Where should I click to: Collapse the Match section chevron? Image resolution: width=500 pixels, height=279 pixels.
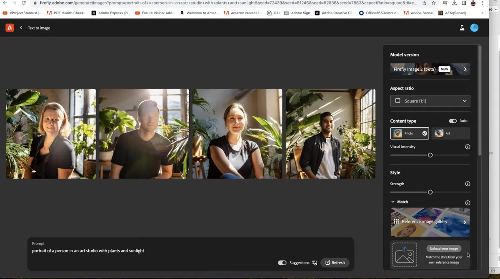[393, 202]
